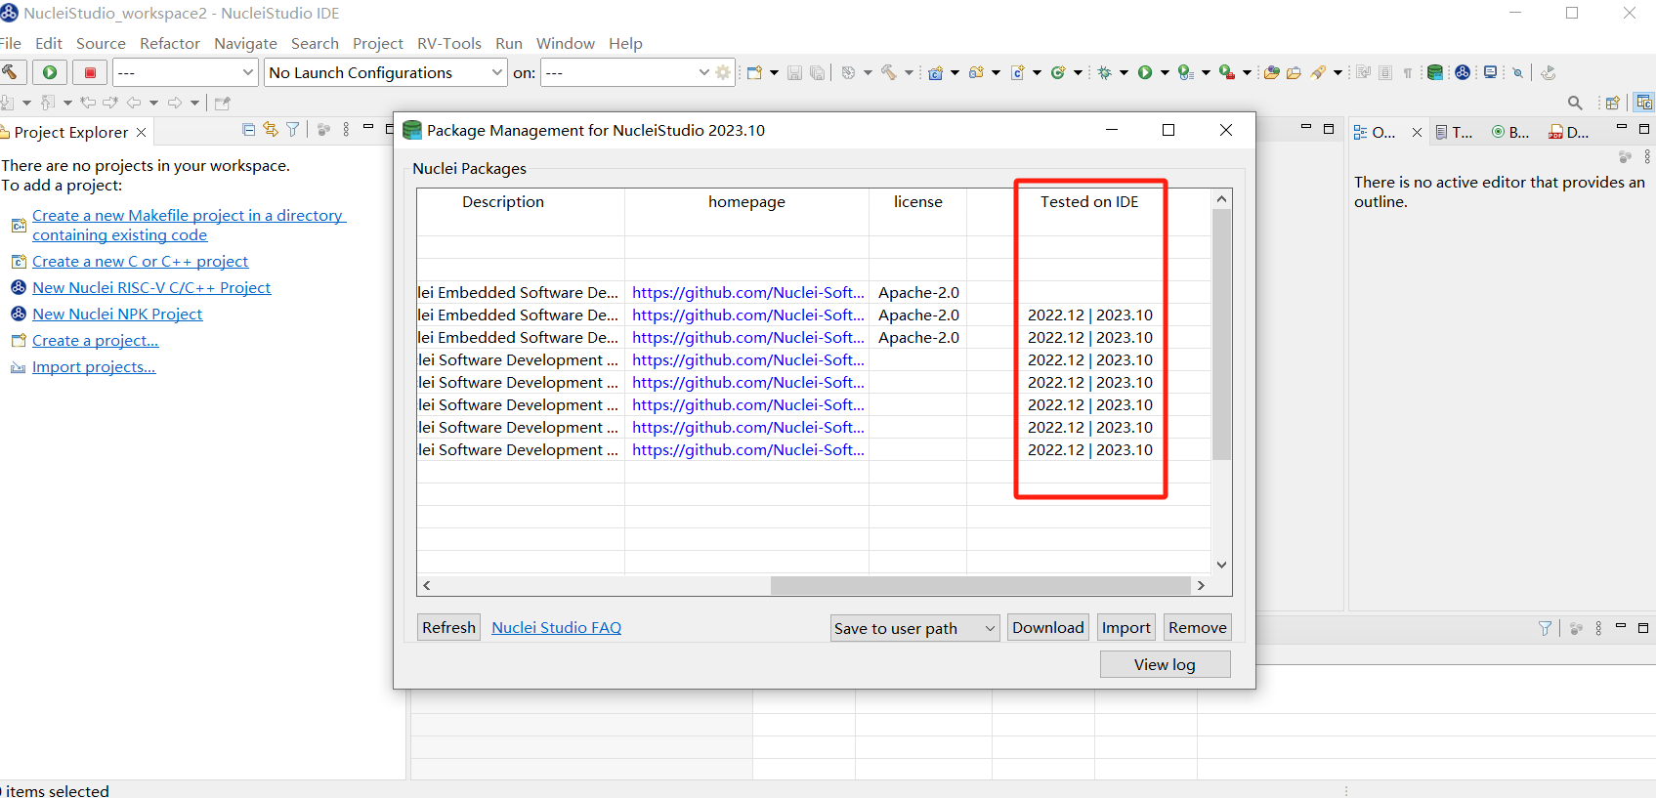Toggle show whitespace characters pilcrow icon
The image size is (1656, 798).
(x=1408, y=72)
